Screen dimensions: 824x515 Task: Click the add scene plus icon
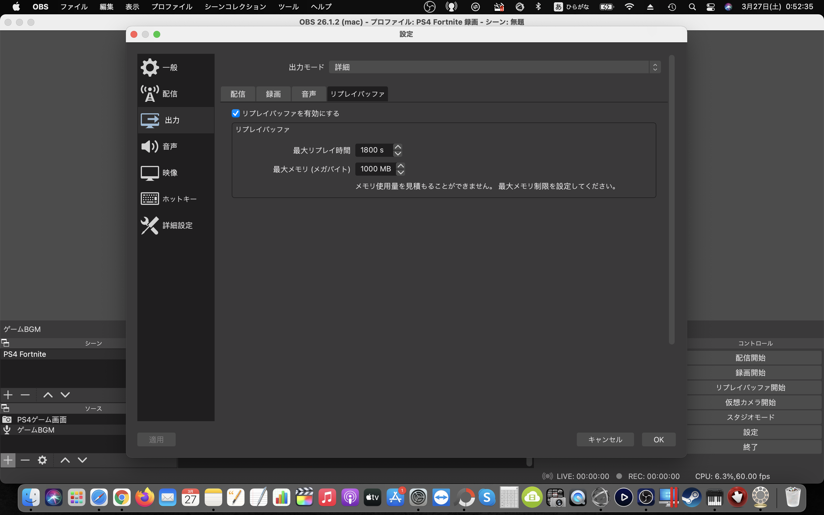coord(8,395)
